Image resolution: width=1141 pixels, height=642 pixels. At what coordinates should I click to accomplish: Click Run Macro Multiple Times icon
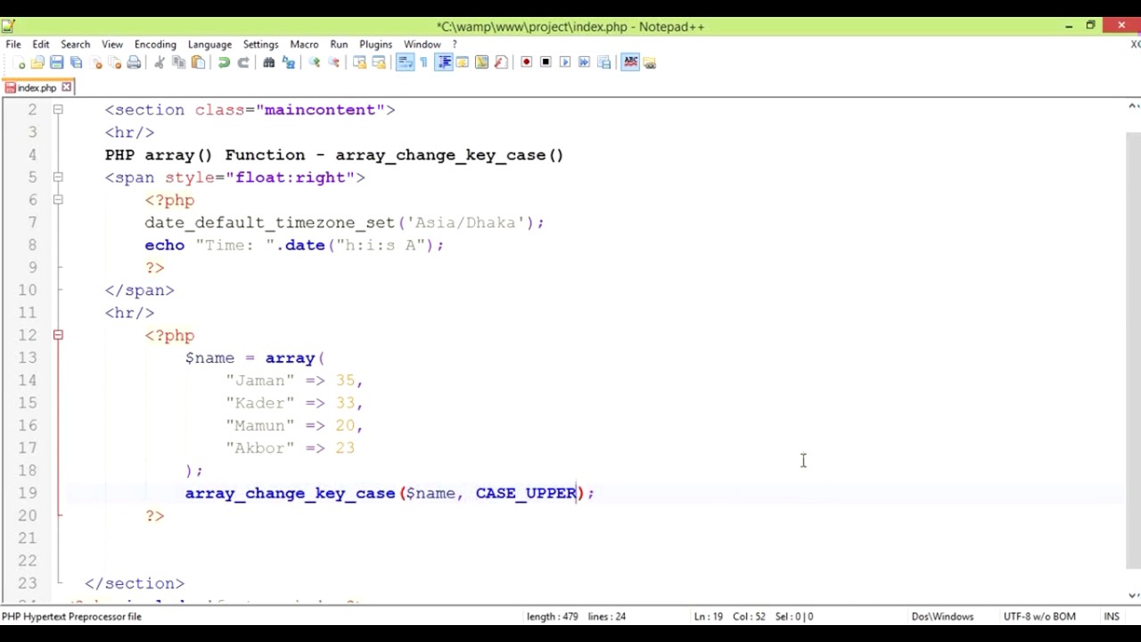tap(584, 62)
